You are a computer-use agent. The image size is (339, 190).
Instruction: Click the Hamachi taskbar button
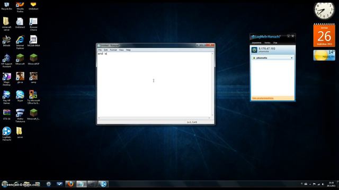[x=103, y=184]
